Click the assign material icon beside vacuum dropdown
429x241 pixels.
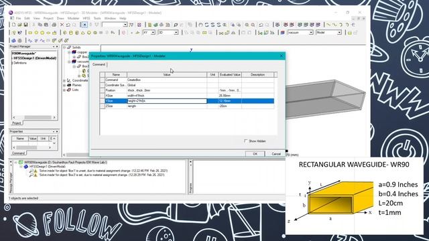tap(283, 33)
